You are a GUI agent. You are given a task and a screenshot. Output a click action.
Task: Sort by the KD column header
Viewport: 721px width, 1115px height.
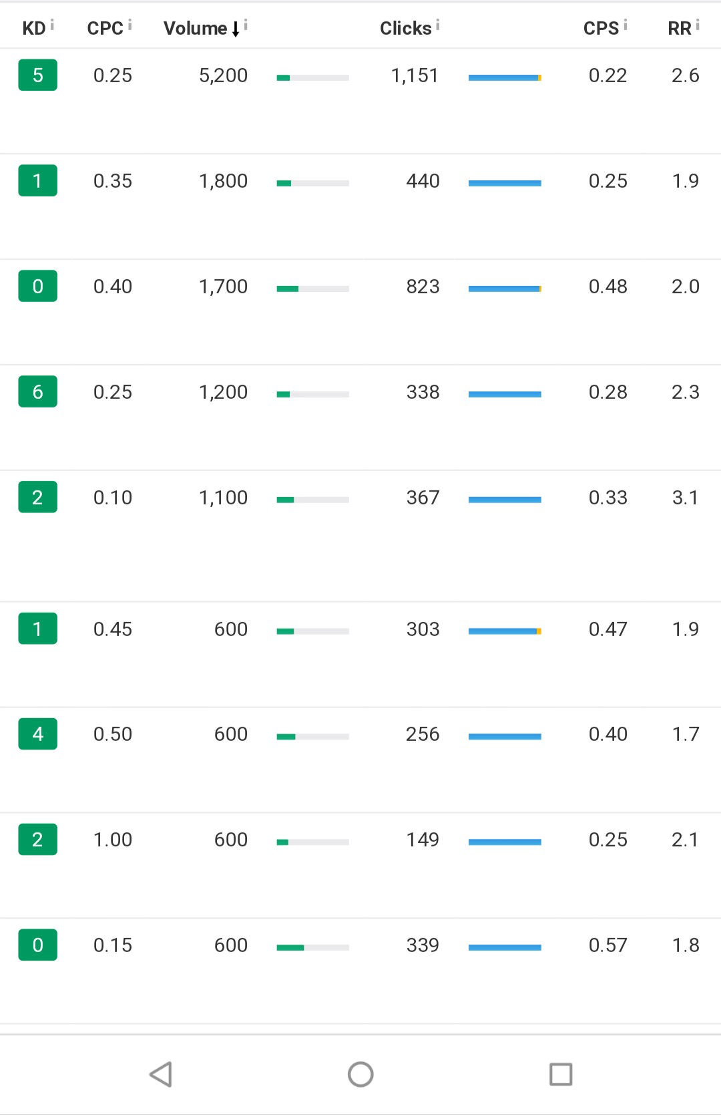(x=33, y=28)
